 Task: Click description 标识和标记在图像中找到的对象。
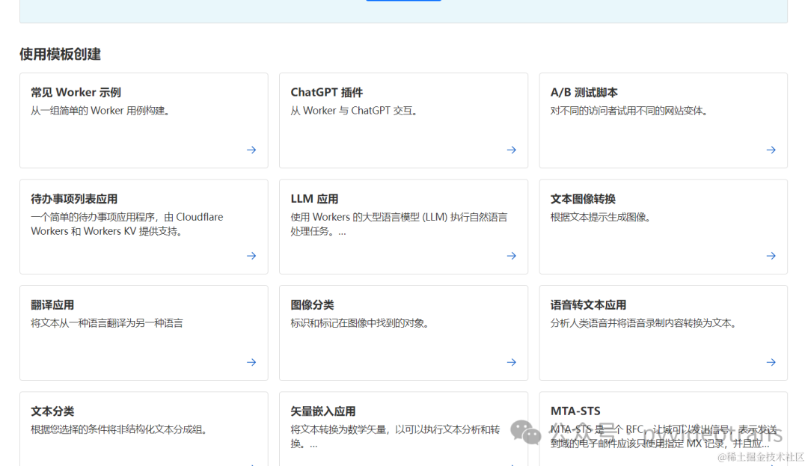click(x=360, y=323)
